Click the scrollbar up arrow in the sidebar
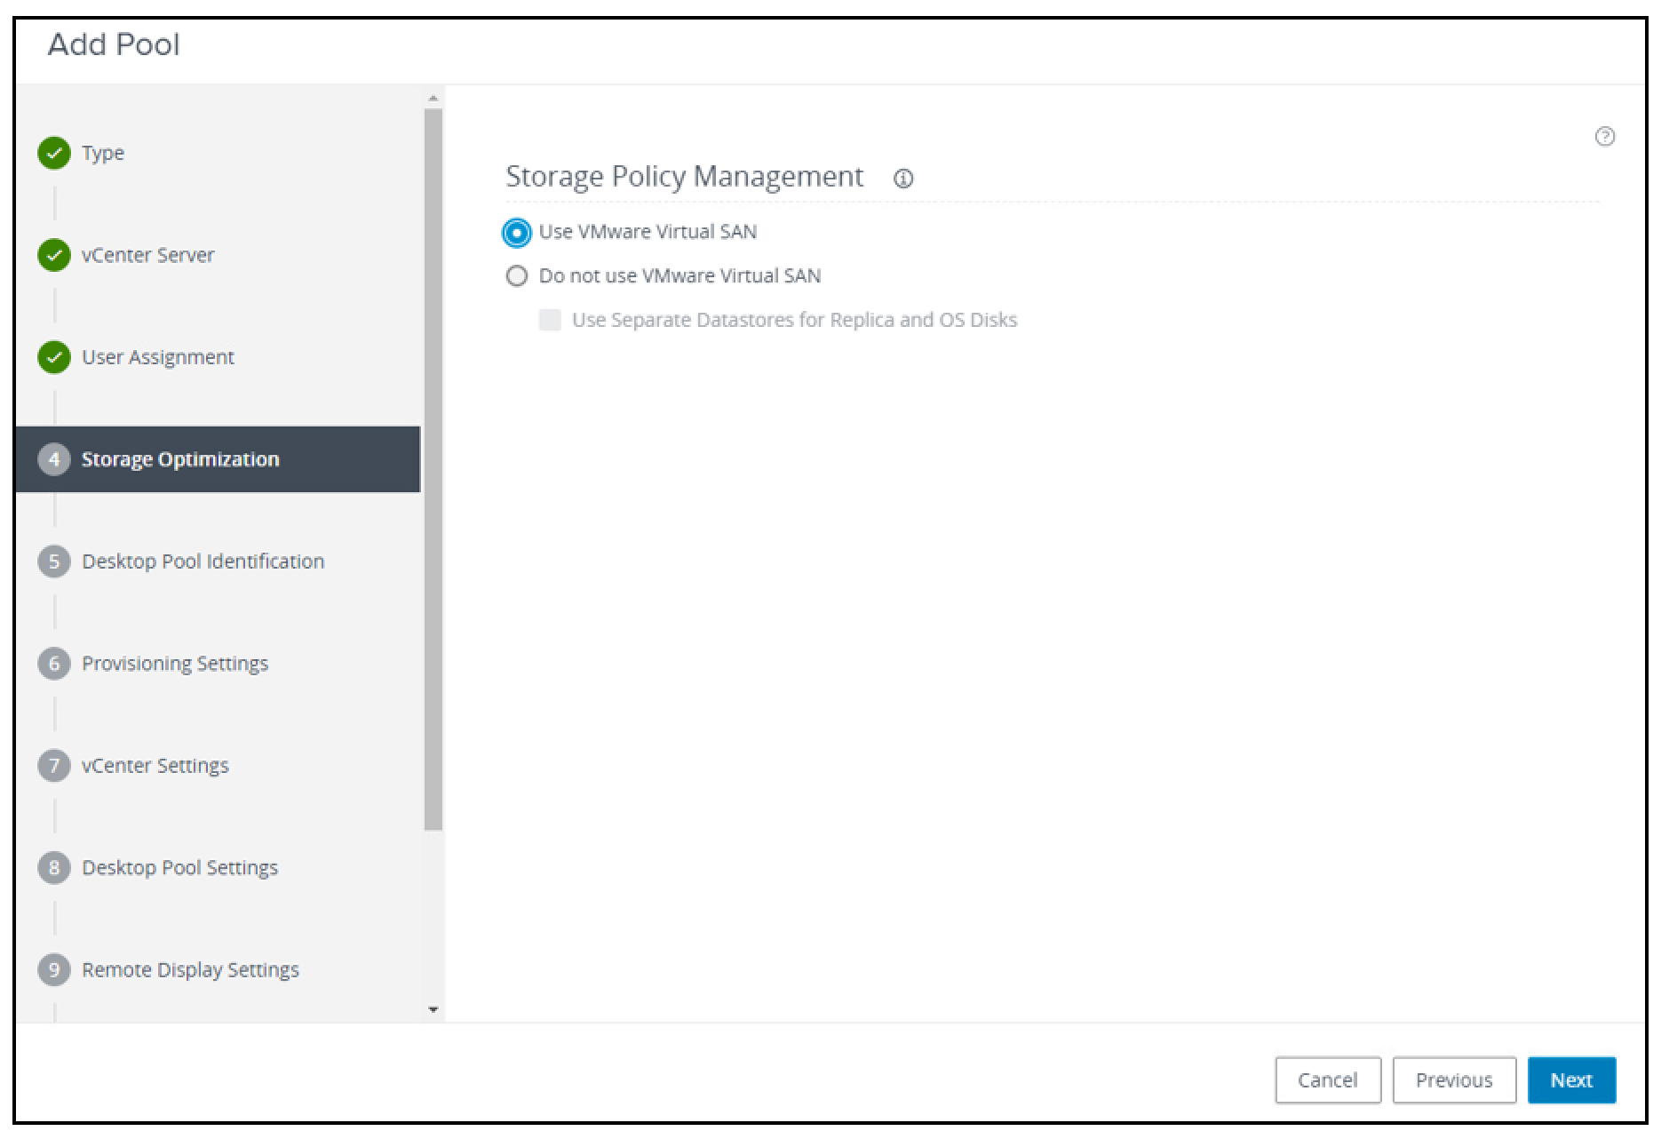1677x1139 pixels. [x=433, y=98]
